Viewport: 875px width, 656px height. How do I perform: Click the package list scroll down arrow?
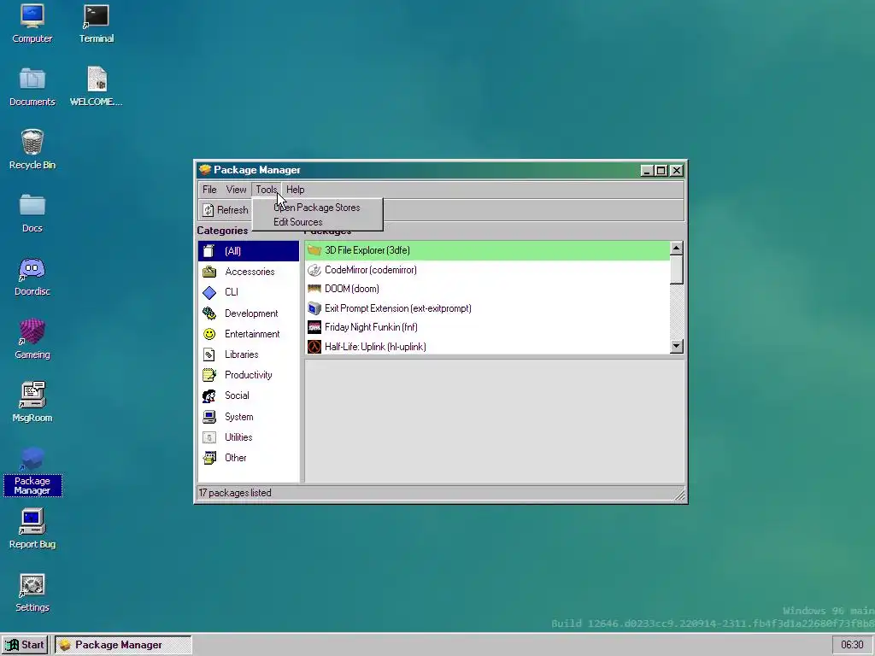(677, 347)
